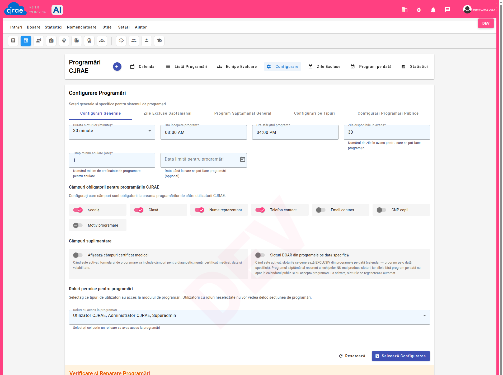Enable the Email contact switch
The height and width of the screenshot is (375, 503).
click(x=321, y=210)
